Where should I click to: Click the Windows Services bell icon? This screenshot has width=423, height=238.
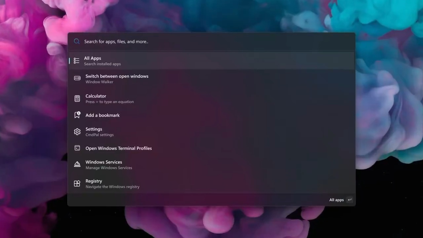coord(77,164)
